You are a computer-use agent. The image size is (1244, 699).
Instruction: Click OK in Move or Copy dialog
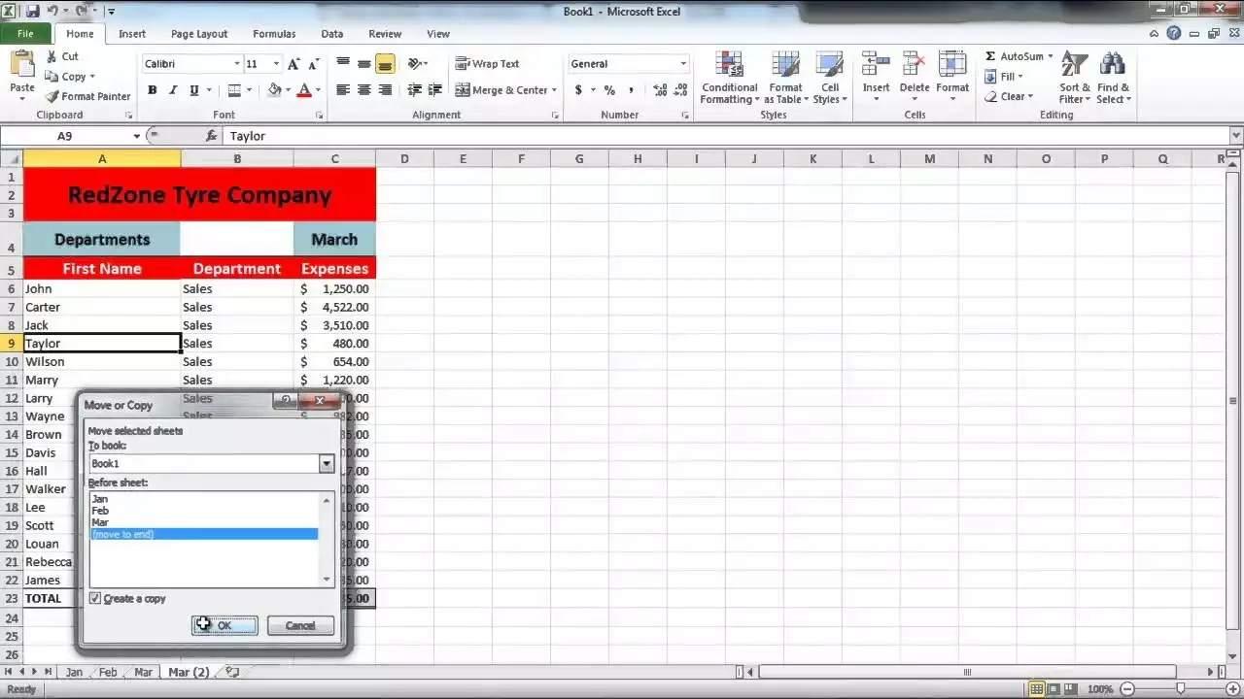tap(225, 625)
